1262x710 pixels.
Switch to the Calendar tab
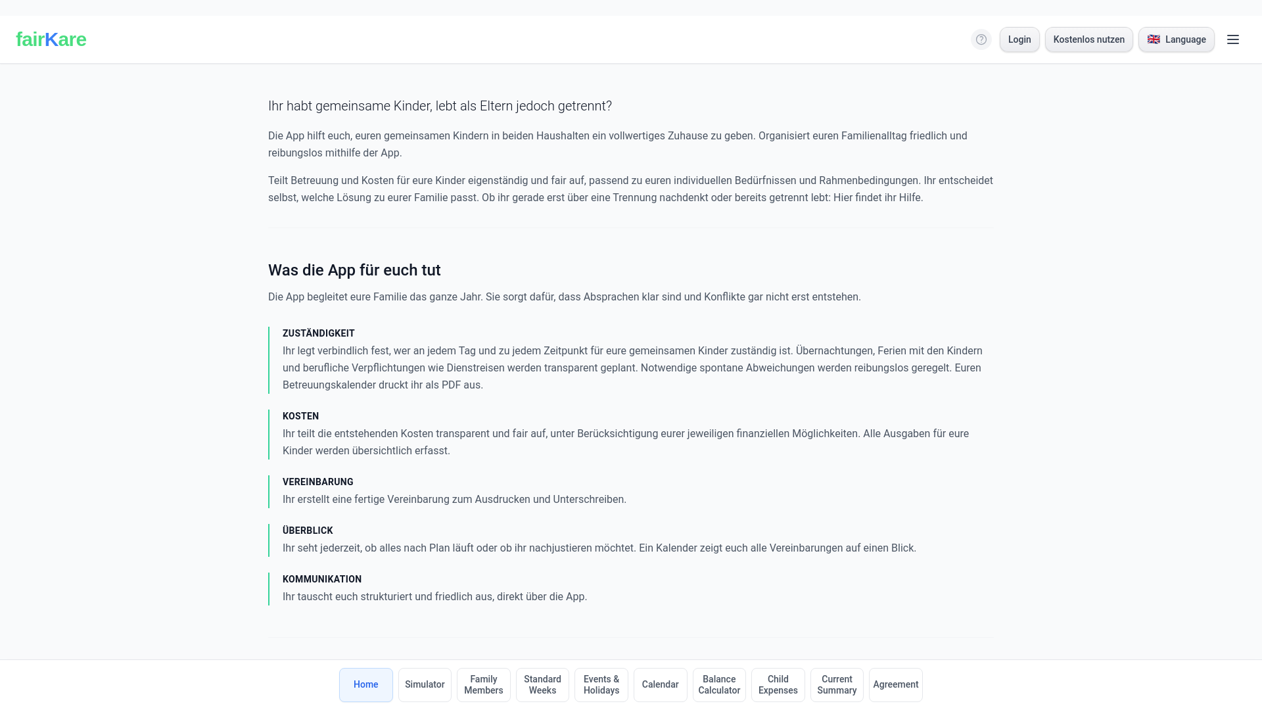(660, 685)
